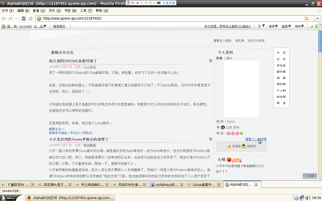Collapse first post with its green double-arrow icon
The height and width of the screenshot is (201, 322).
click(x=211, y=61)
